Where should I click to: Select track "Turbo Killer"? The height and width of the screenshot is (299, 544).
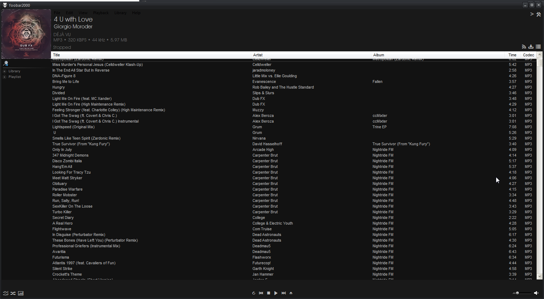click(62, 212)
